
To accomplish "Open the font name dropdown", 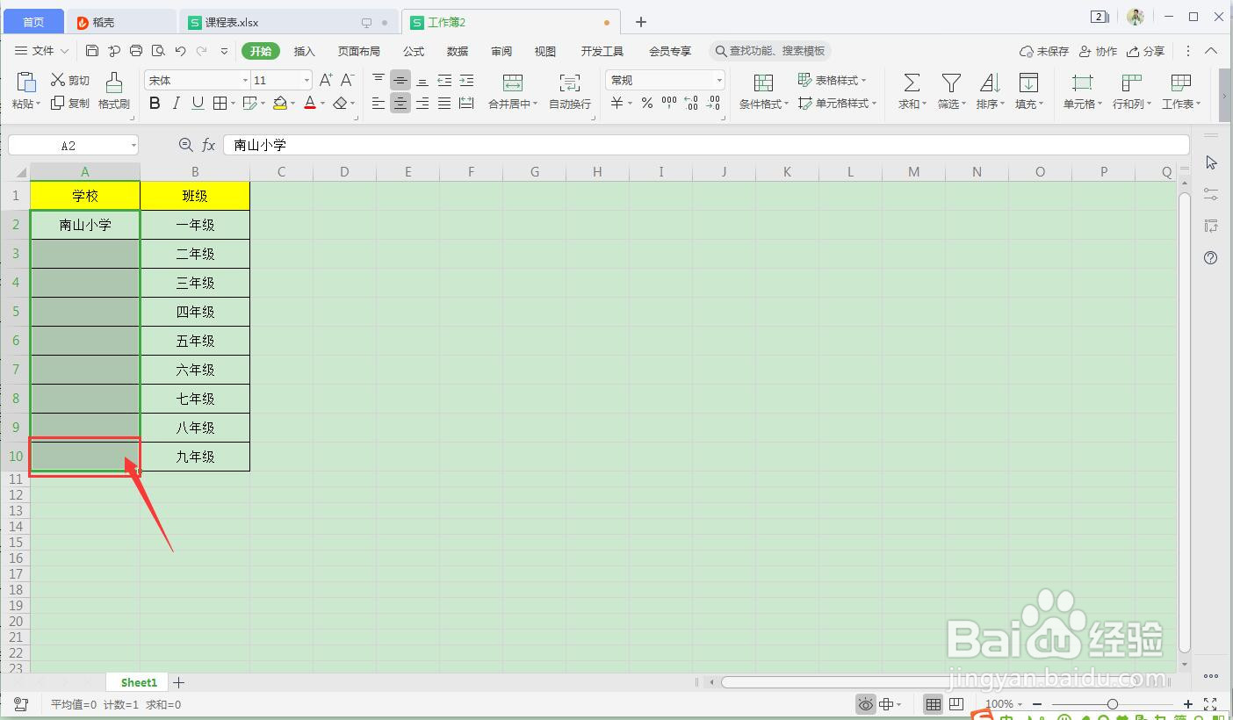I will click(x=245, y=80).
